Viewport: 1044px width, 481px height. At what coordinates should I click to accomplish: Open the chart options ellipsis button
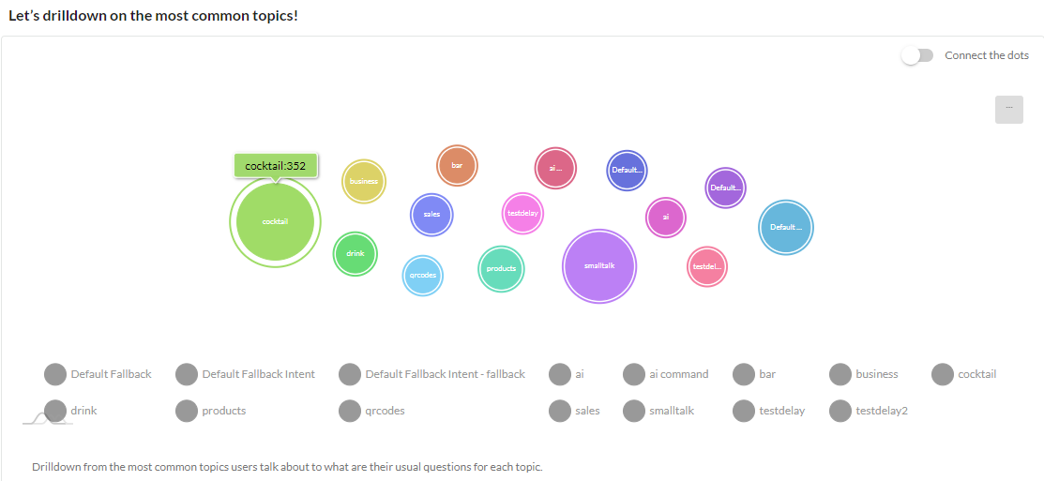point(1008,109)
